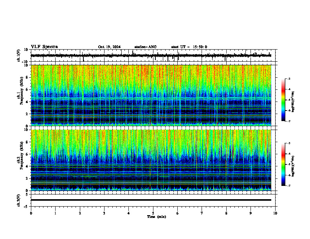The height and width of the screenshot is (239, 310).
Task: Click the ch.1 spectrogram color scale bar
Action: [283, 100]
